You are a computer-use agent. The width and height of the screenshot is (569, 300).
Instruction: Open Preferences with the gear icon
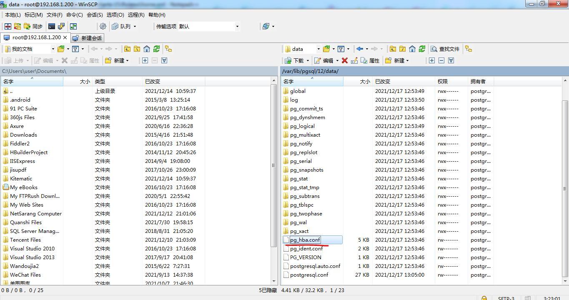coord(103,26)
